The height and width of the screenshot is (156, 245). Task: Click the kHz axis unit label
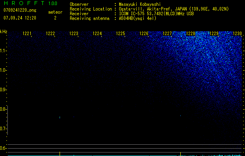click(4, 32)
